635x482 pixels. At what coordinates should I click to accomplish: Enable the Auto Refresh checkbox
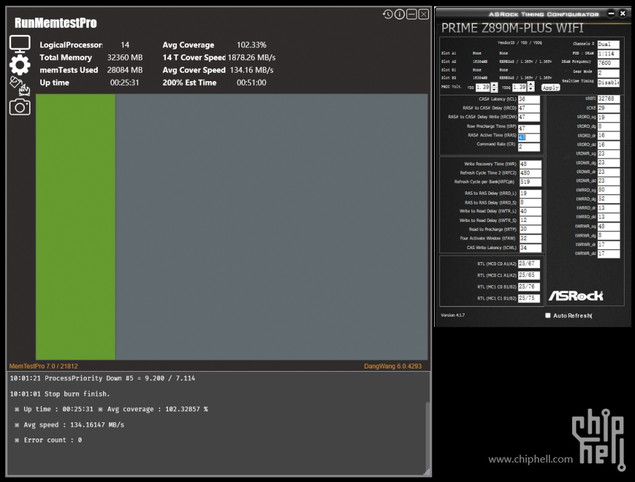click(x=548, y=315)
